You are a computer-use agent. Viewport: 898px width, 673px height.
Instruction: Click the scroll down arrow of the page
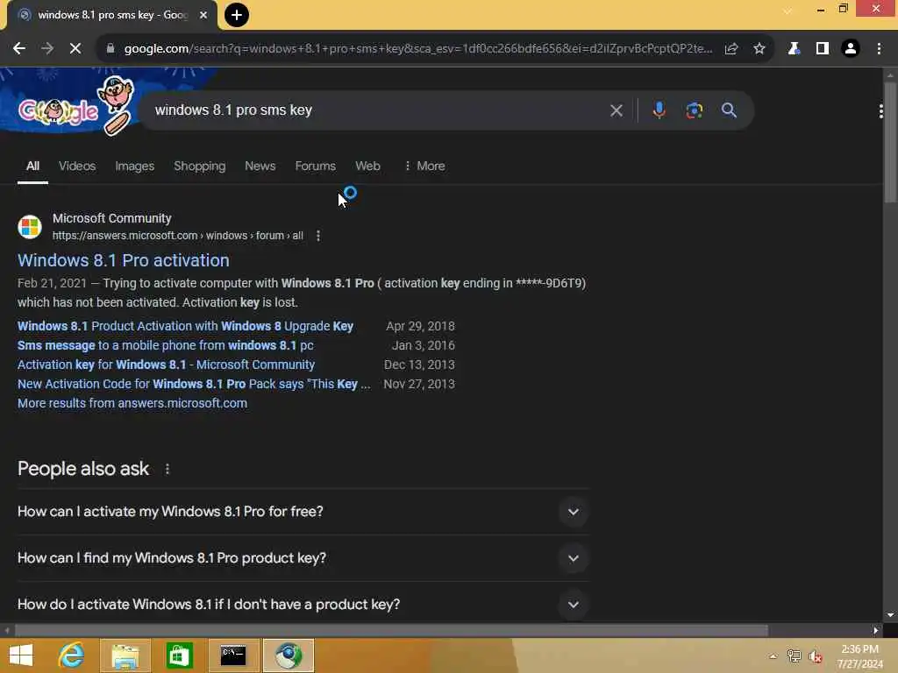[x=890, y=615]
